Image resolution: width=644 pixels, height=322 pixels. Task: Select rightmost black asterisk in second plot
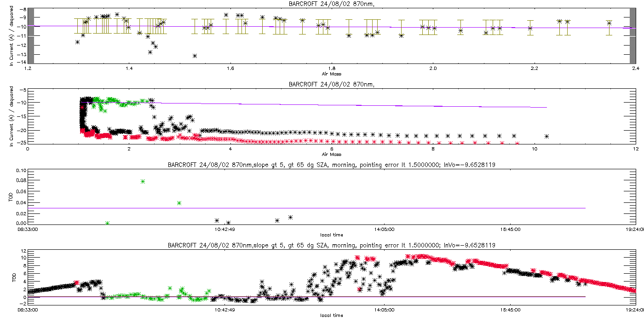click(547, 136)
